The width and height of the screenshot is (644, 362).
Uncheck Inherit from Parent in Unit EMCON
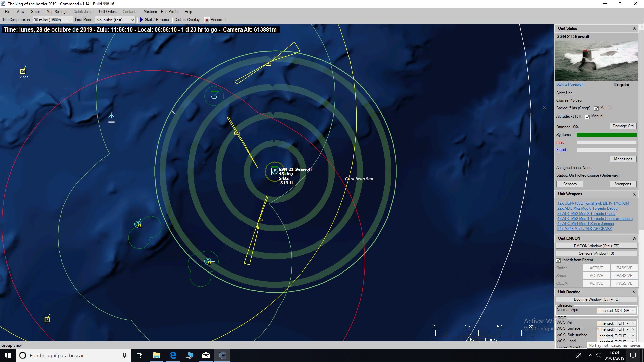[x=558, y=260]
